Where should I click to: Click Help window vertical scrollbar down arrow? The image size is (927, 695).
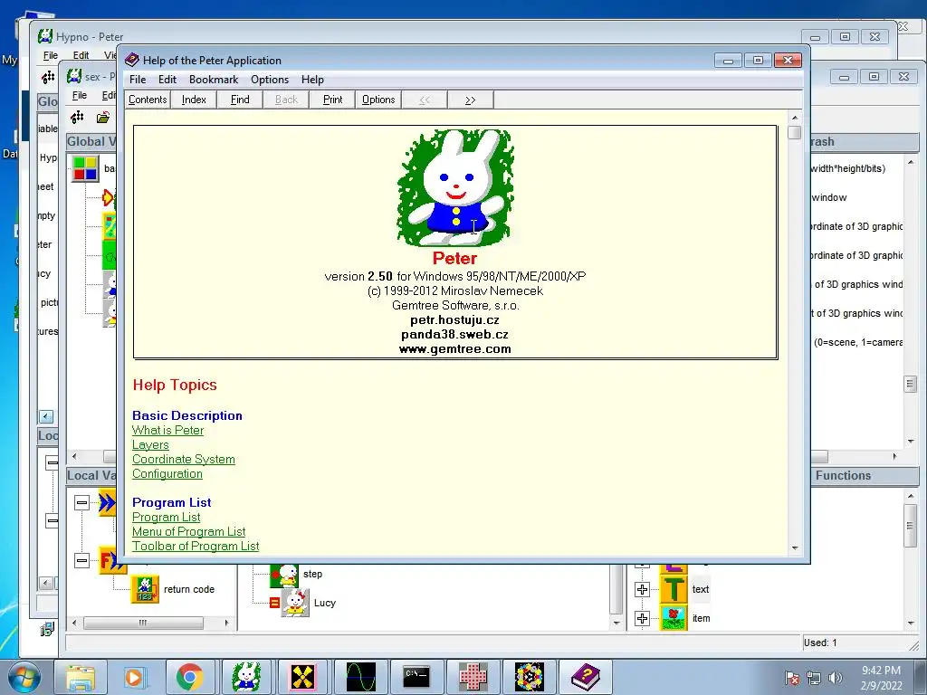[x=795, y=547]
